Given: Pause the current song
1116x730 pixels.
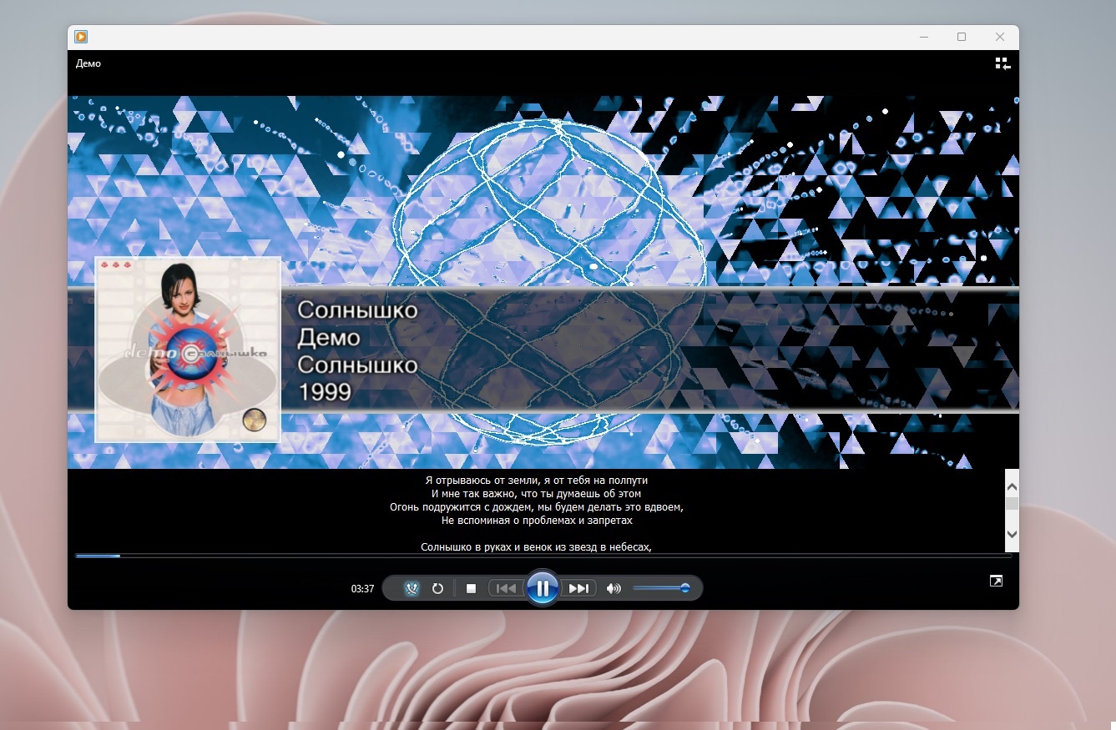Looking at the screenshot, I should point(543,588).
